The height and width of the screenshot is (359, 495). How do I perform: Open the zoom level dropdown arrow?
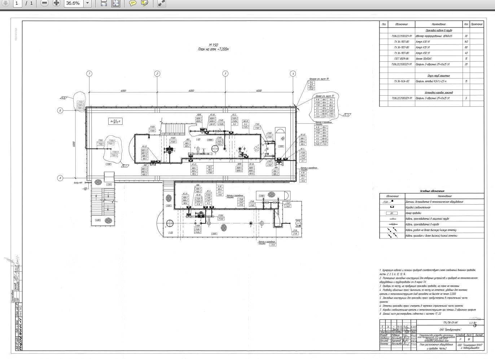click(87, 3)
